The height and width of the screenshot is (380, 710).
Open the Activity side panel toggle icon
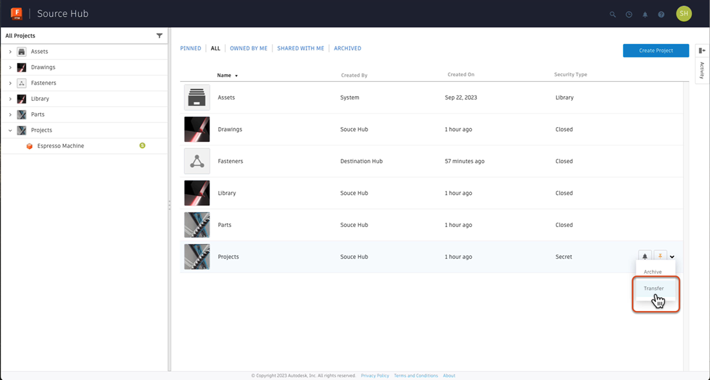click(702, 51)
